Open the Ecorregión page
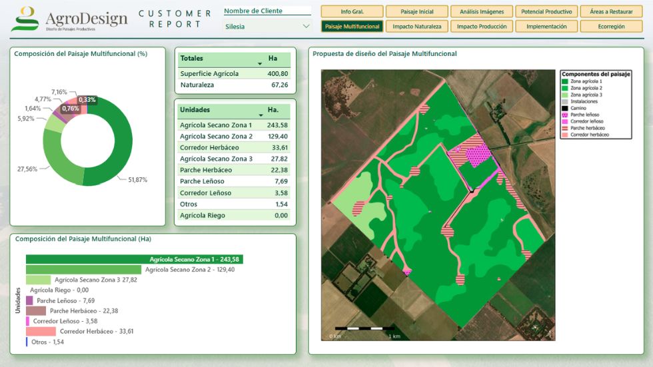 point(612,26)
